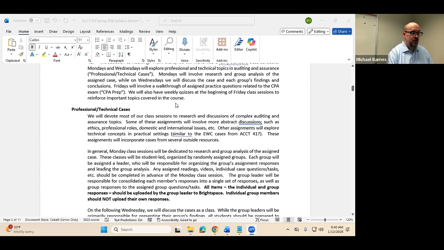Click the Paste clipboard icon
This screenshot has width=444, height=250.
coord(11,43)
